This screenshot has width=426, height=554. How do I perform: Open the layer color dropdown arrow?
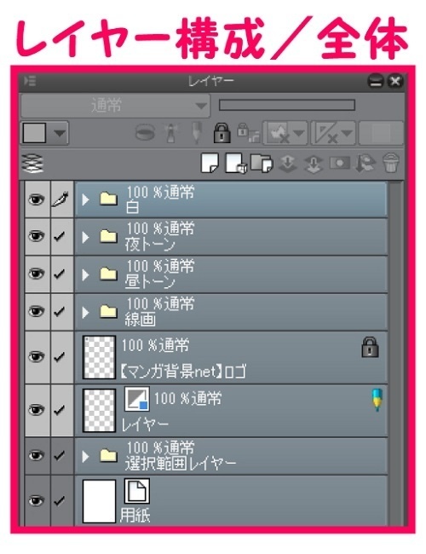click(x=60, y=133)
